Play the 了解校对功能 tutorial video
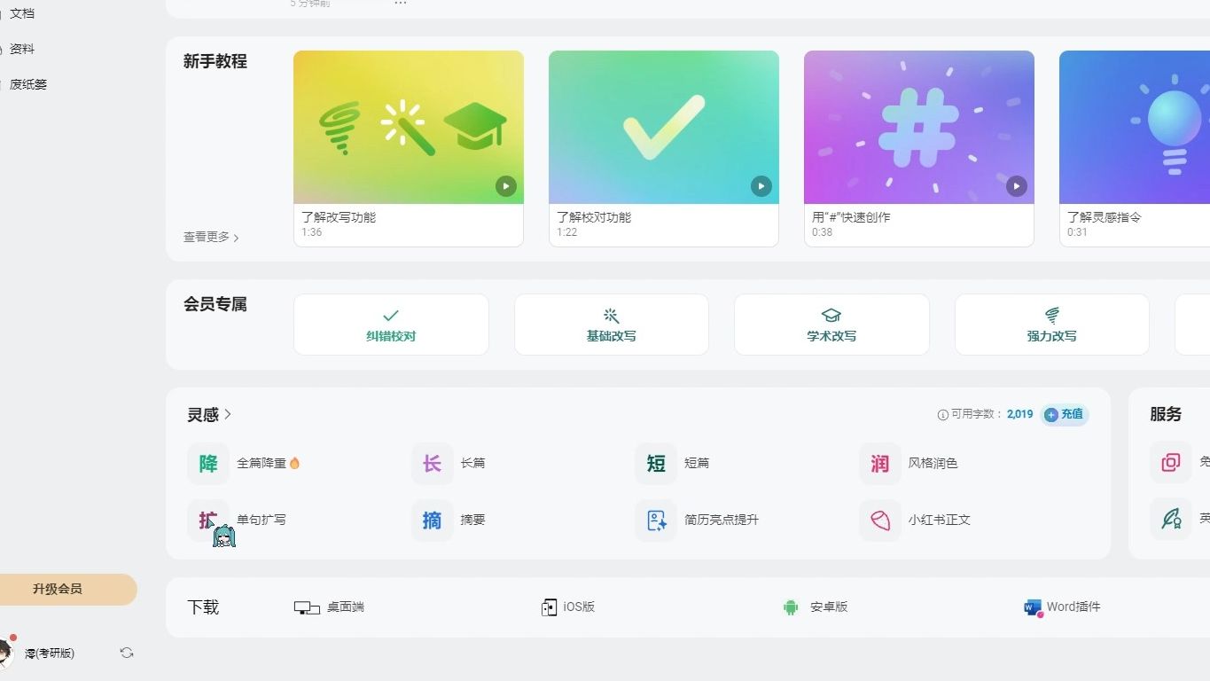Image resolution: width=1210 pixels, height=681 pixels. 761,186
